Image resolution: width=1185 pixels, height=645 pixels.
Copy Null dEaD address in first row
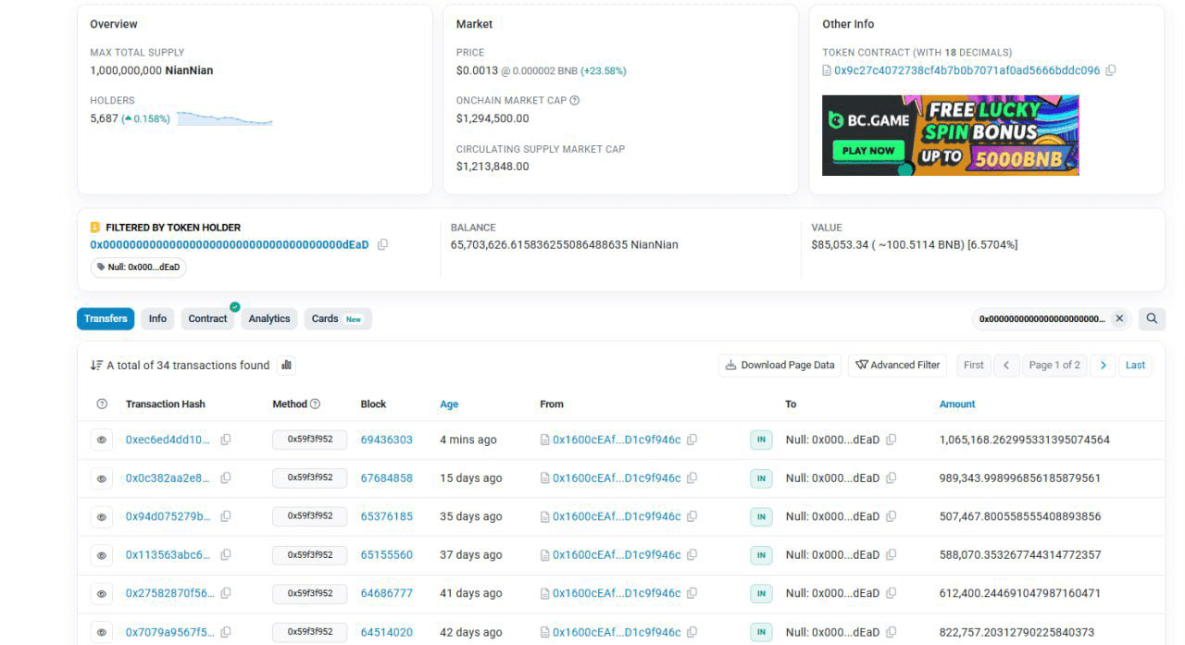click(892, 440)
